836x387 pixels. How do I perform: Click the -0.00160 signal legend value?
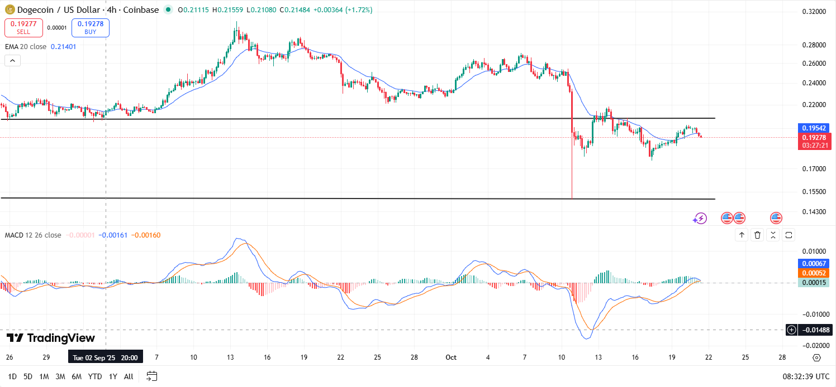[146, 235]
